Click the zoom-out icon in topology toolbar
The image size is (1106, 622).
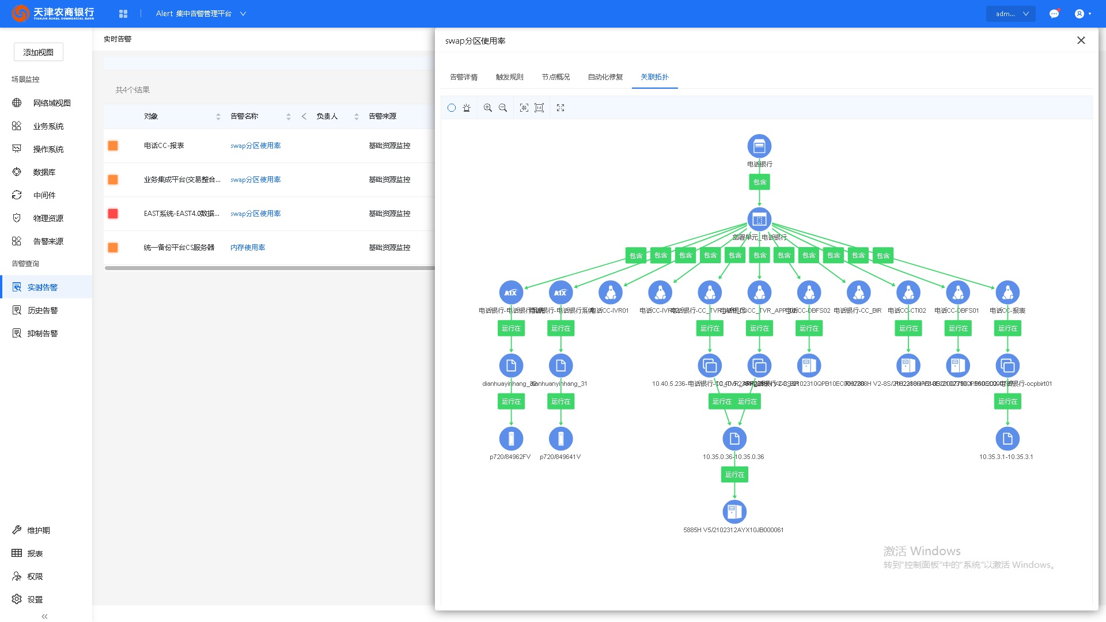[x=503, y=108]
